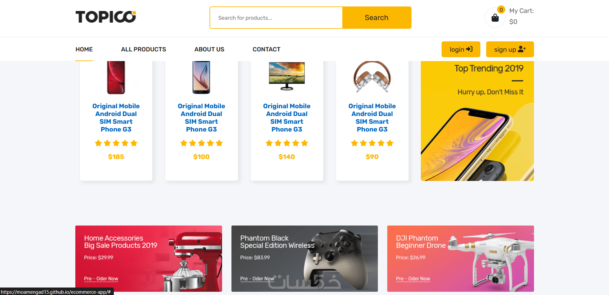The height and width of the screenshot is (295, 609).
Task: Go to ALL PRODUCTS in the navbar
Action: point(144,49)
